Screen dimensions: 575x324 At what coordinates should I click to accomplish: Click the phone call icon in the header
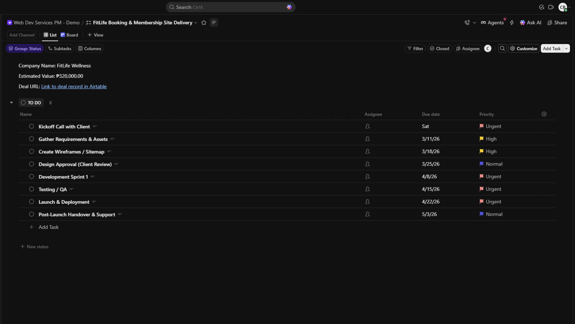(467, 23)
